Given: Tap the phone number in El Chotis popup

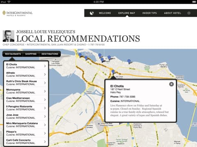Looking at the screenshot, I should pos(127,97).
